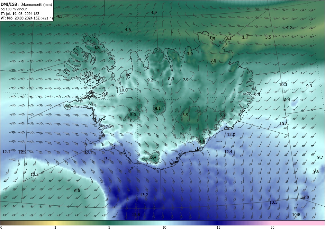Click the 4.8 value over the Westfjords
The width and height of the screenshot is (325, 230).
click(x=97, y=47)
